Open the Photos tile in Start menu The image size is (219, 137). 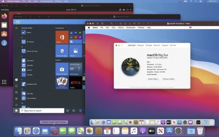[75, 51]
